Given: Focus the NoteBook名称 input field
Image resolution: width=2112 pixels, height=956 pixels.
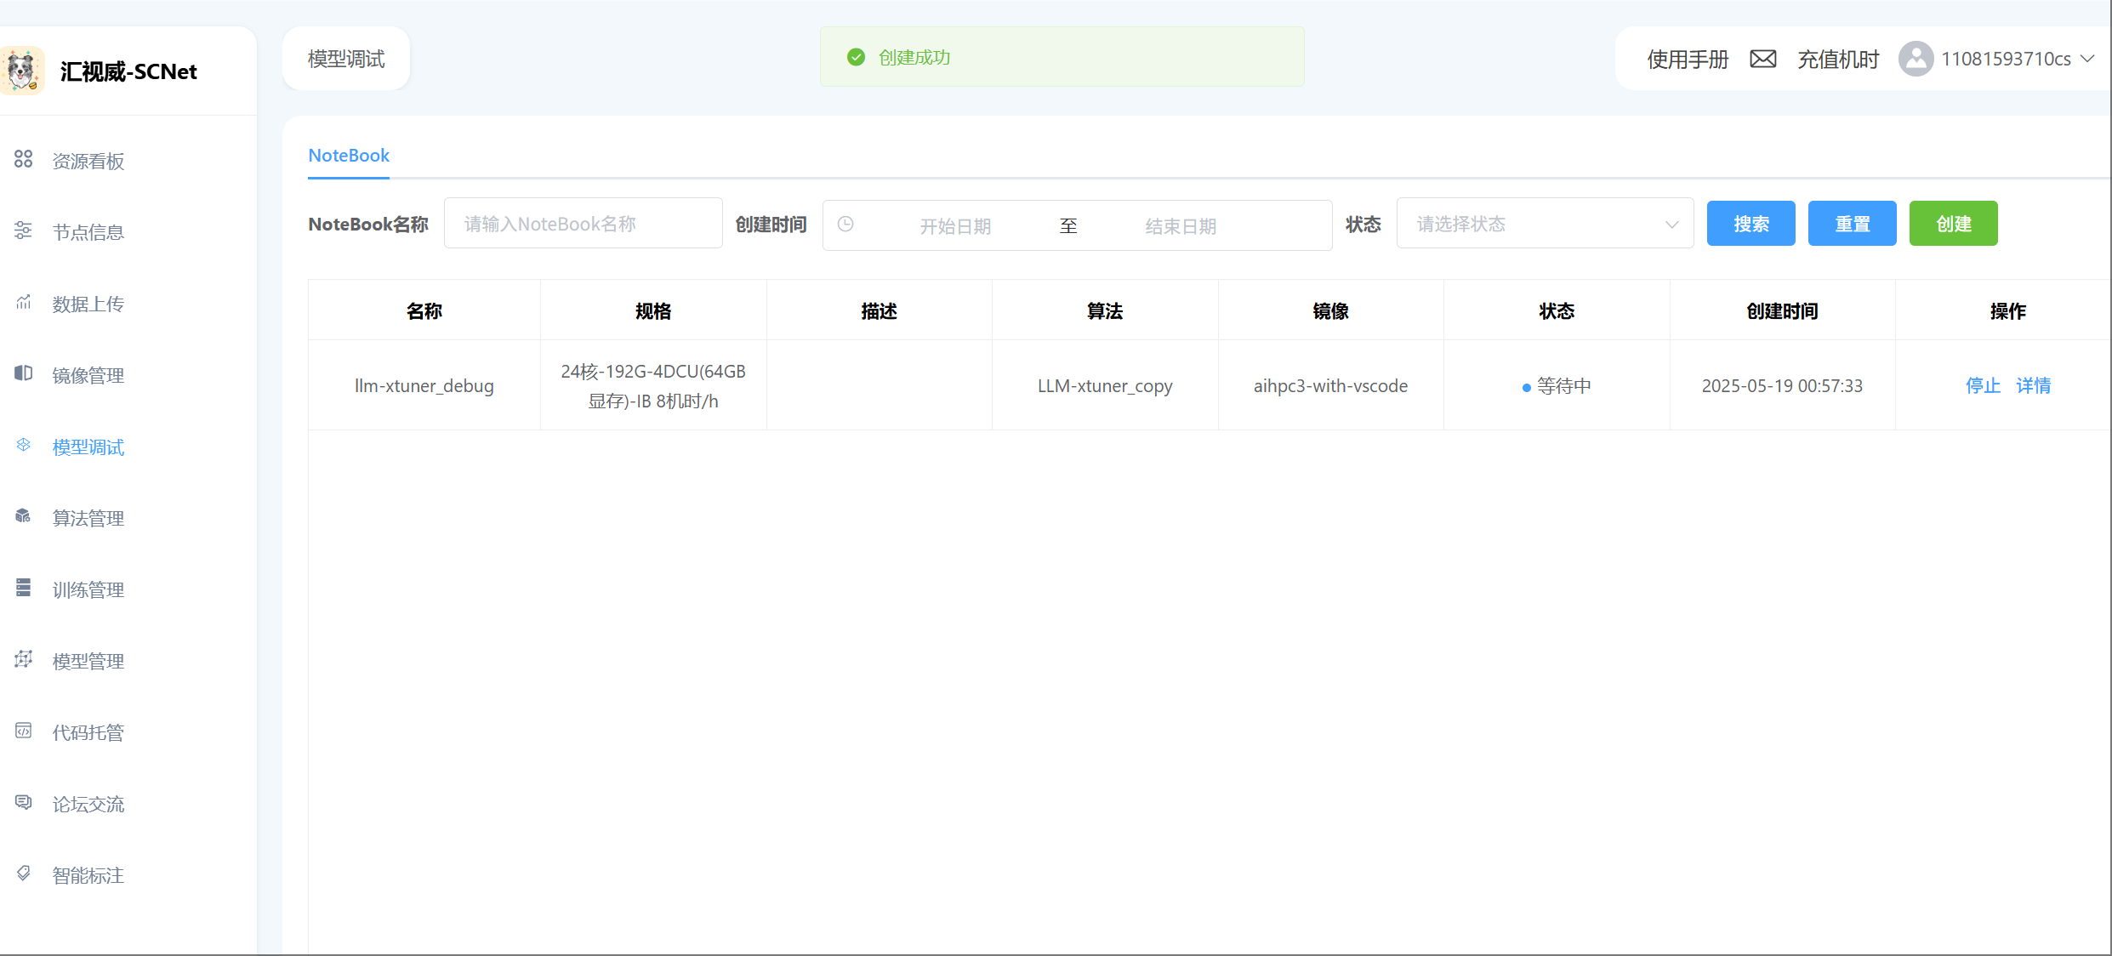Looking at the screenshot, I should (x=583, y=224).
